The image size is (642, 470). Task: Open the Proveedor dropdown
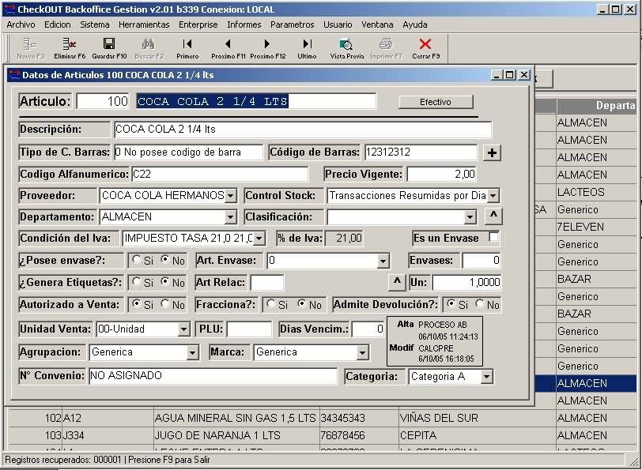tap(231, 196)
